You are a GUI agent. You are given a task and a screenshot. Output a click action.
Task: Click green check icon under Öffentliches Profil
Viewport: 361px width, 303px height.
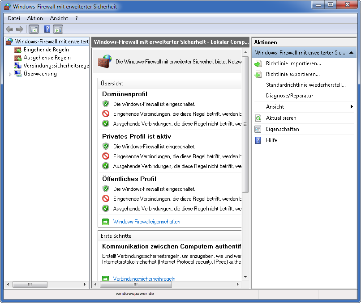pyautogui.click(x=106, y=208)
